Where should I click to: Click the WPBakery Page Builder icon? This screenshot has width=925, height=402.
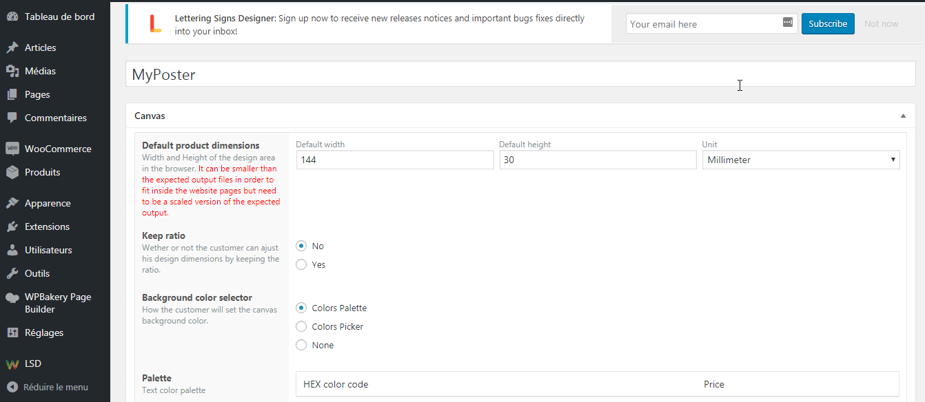pos(12,297)
